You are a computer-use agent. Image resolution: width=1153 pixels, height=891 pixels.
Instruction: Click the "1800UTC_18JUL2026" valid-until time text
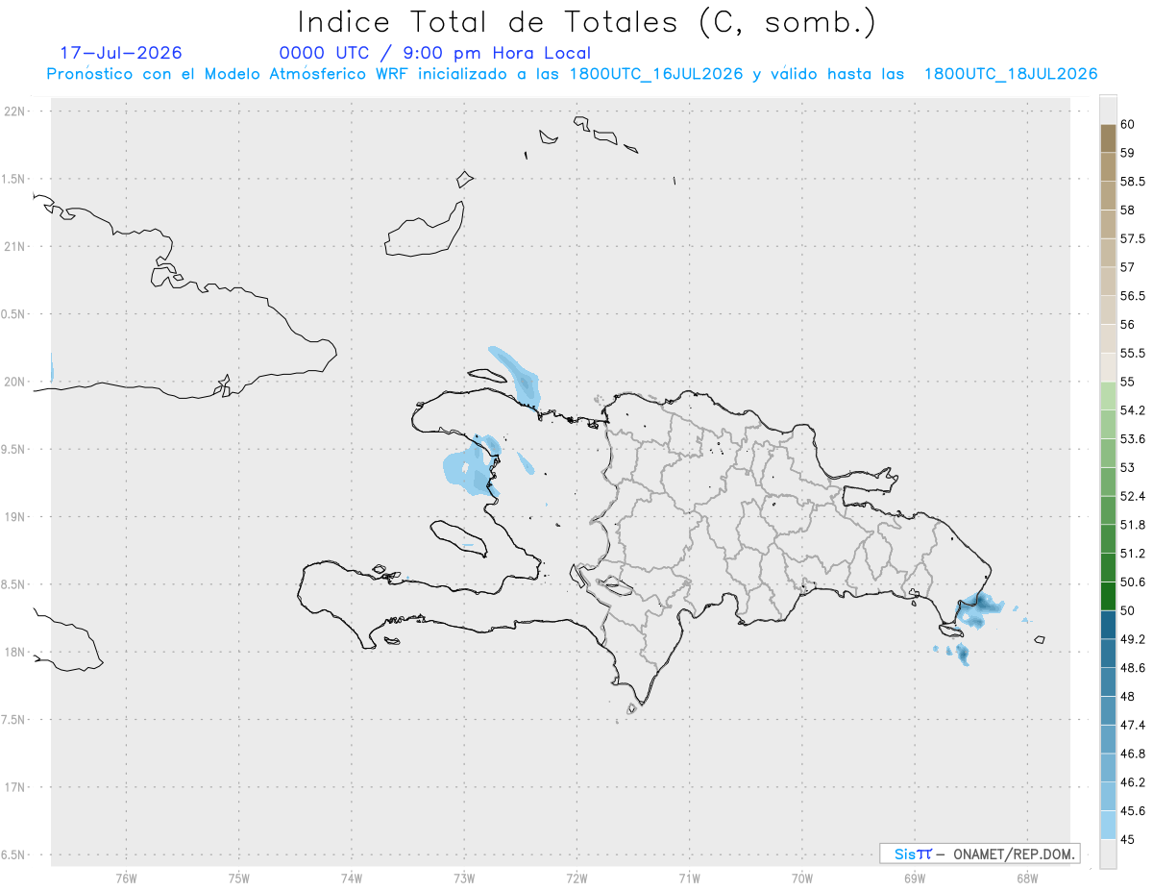(1011, 74)
